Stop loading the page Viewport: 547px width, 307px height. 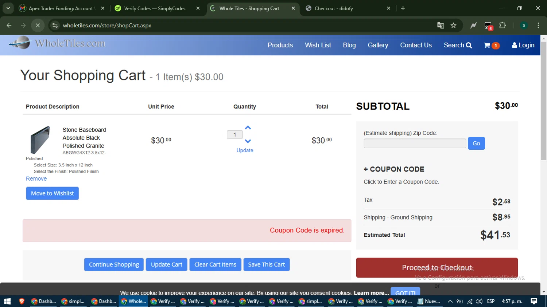tap(38, 25)
